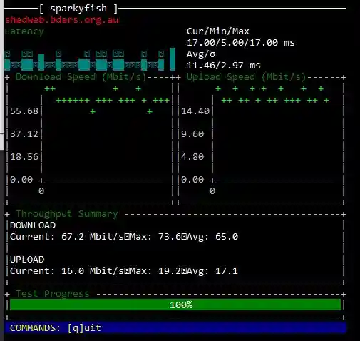Click the Avg/σ label

click(x=201, y=54)
